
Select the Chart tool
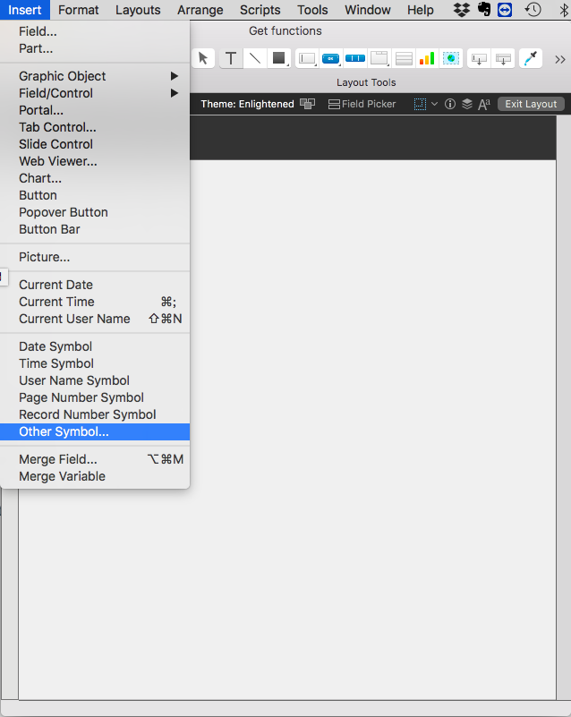point(427,58)
